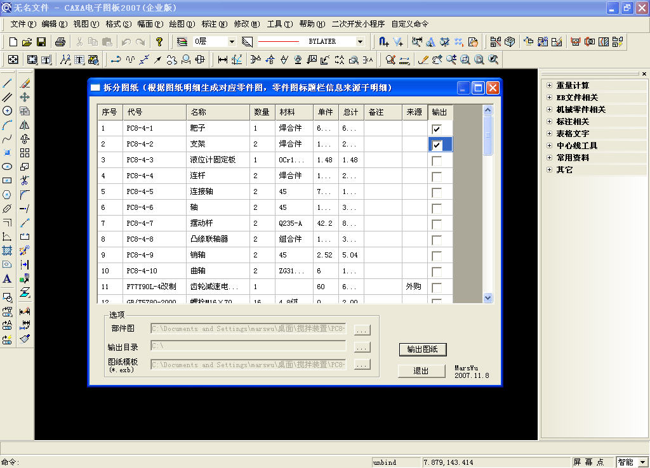Select the Spline curve tool
Image resolution: width=650 pixels, height=468 pixels.
click(7, 139)
